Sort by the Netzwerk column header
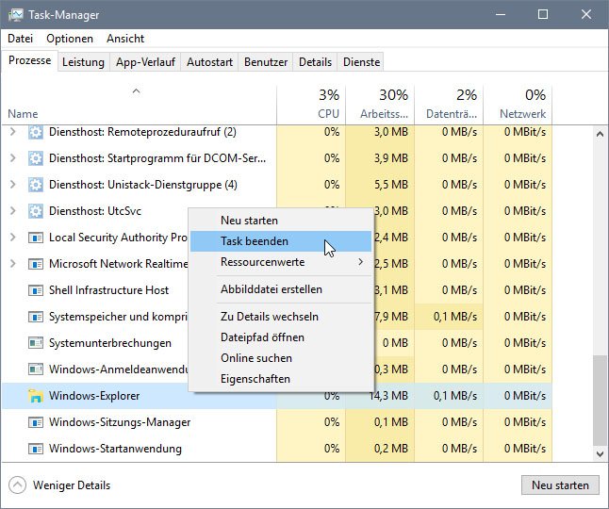Screen dimensions: 609x509 [x=518, y=105]
